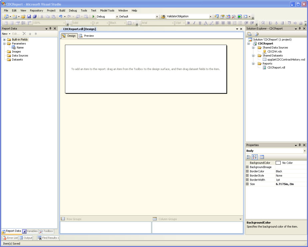Viewport: 308px width, 247px height.
Task: Click the Row Groups icon
Action: pos(63,219)
